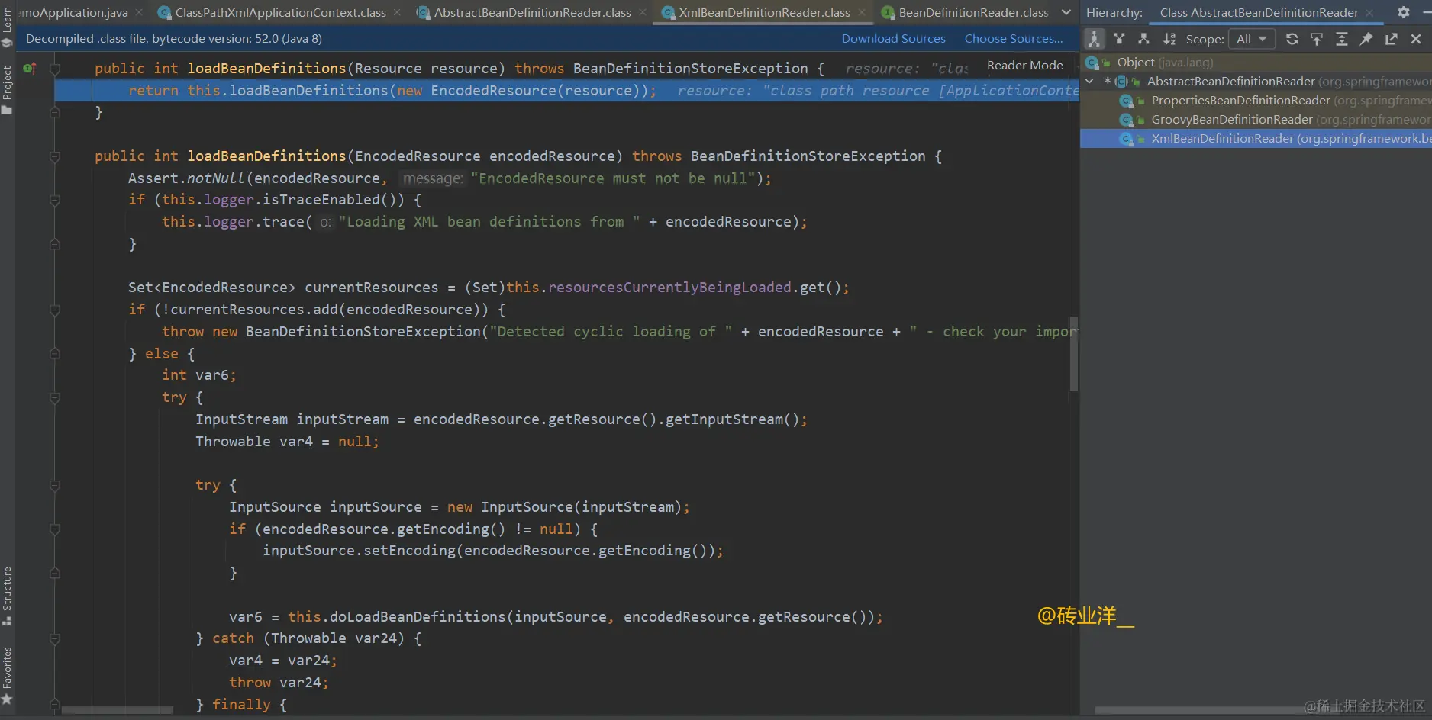Screen dimensions: 1432x720
Task: Close the ClassPathXmlApplicationContext.class tab
Action: [x=397, y=12]
